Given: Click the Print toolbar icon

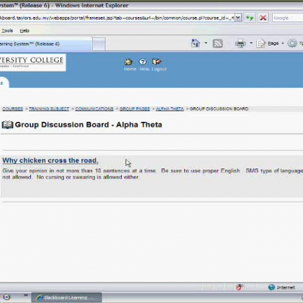Looking at the screenshot, I should point(241,44).
